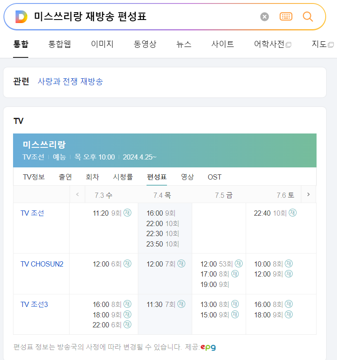Screen dimensions: 337x360
Task: Open the OST tab
Action: point(215,177)
